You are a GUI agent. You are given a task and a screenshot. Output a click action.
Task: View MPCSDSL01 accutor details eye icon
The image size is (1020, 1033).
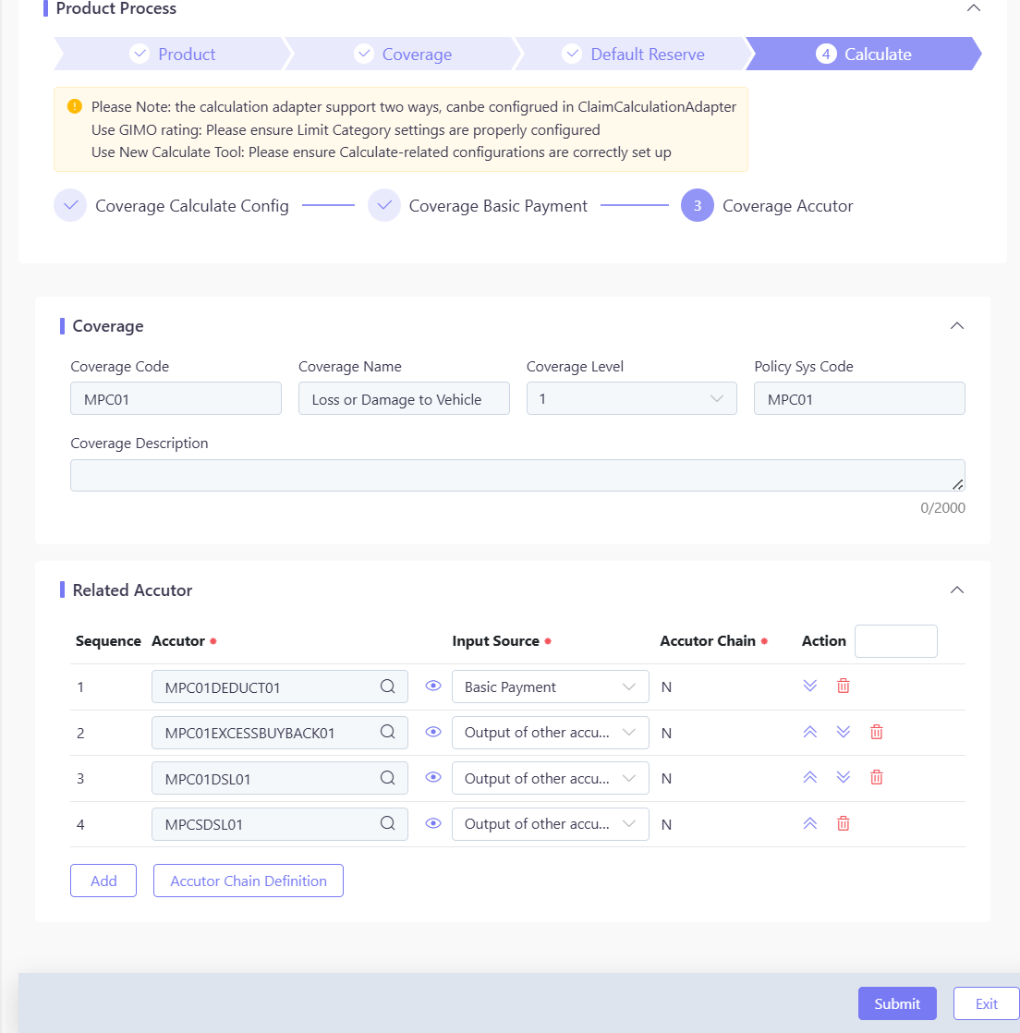point(433,823)
